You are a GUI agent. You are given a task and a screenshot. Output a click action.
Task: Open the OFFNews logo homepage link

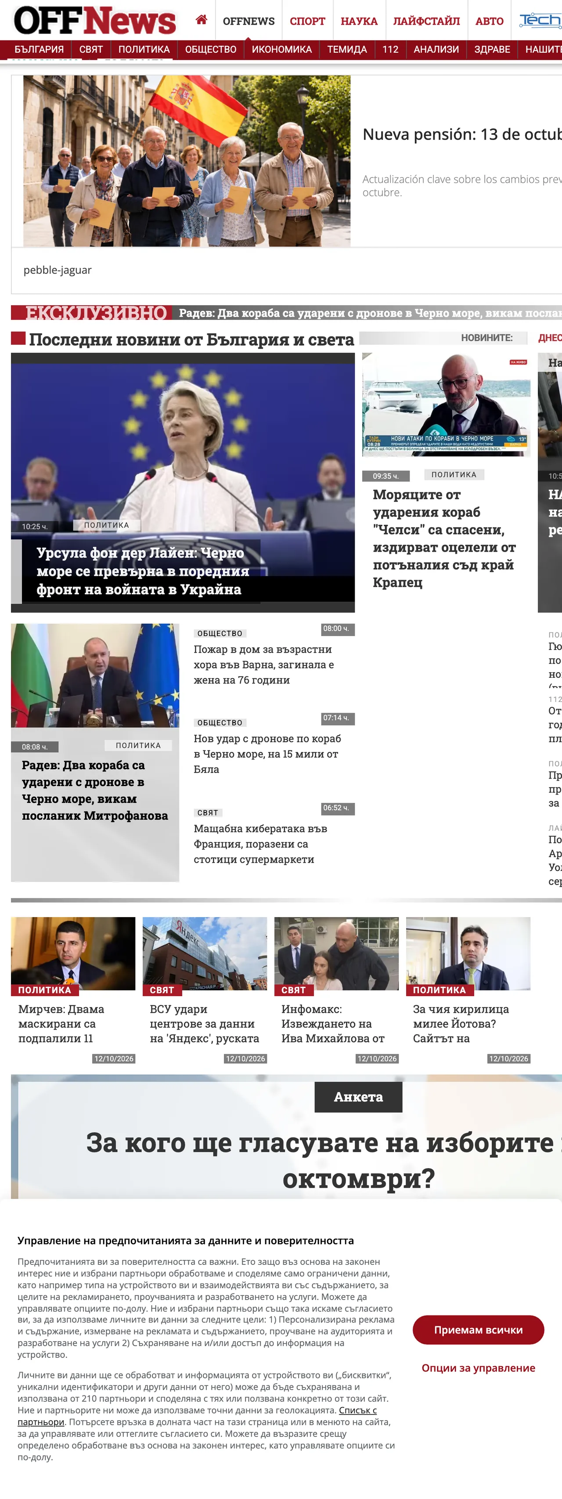(95, 20)
